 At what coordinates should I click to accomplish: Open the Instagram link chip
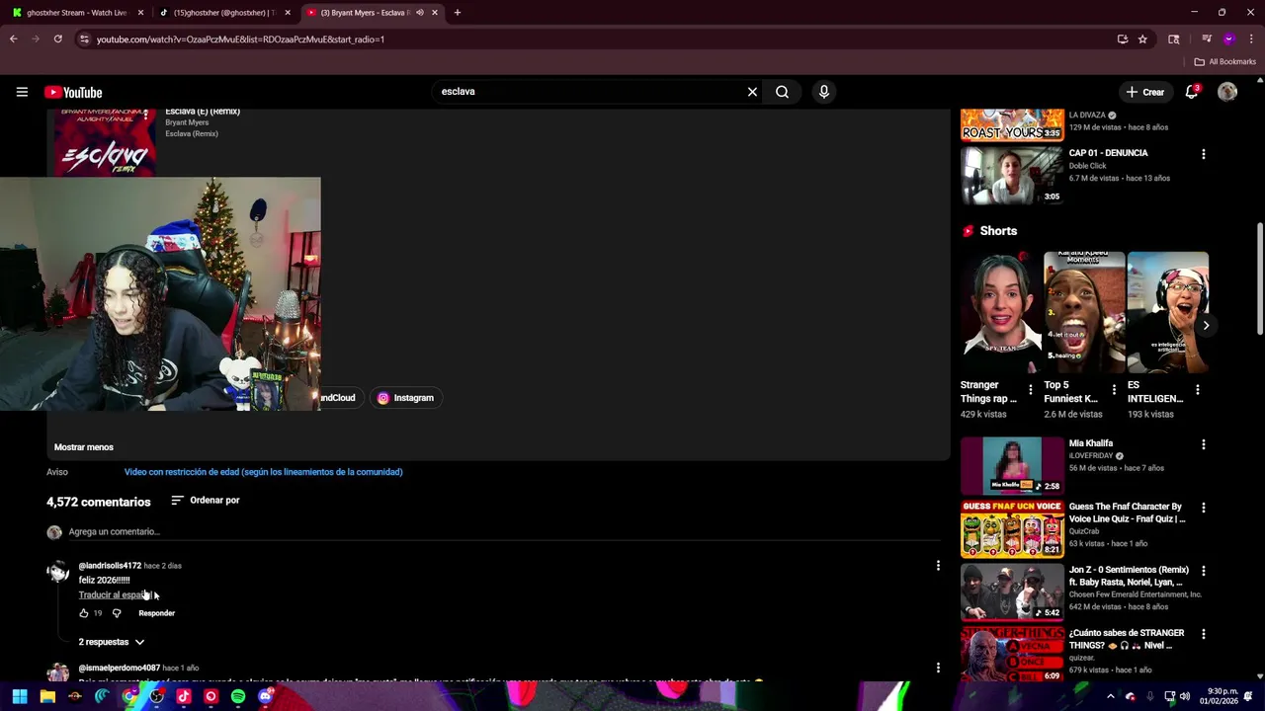[x=406, y=398]
